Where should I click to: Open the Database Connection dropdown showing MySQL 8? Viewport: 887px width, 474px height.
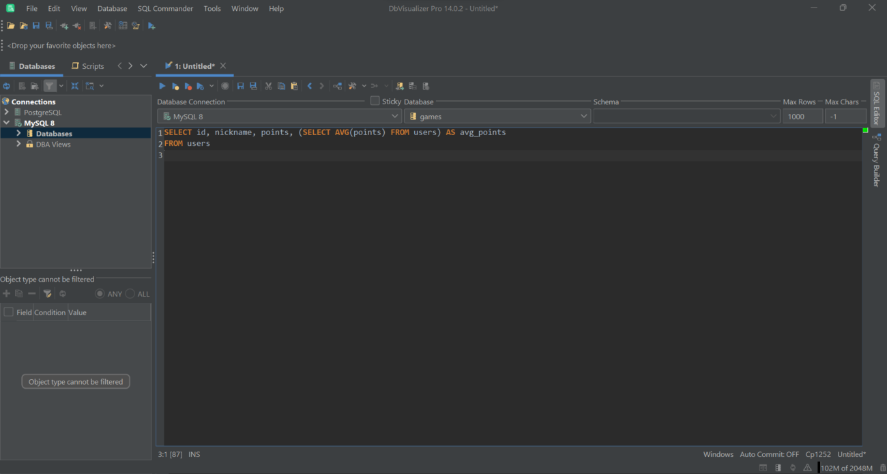pyautogui.click(x=394, y=115)
